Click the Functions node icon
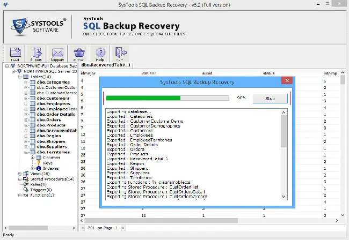 [26, 195]
